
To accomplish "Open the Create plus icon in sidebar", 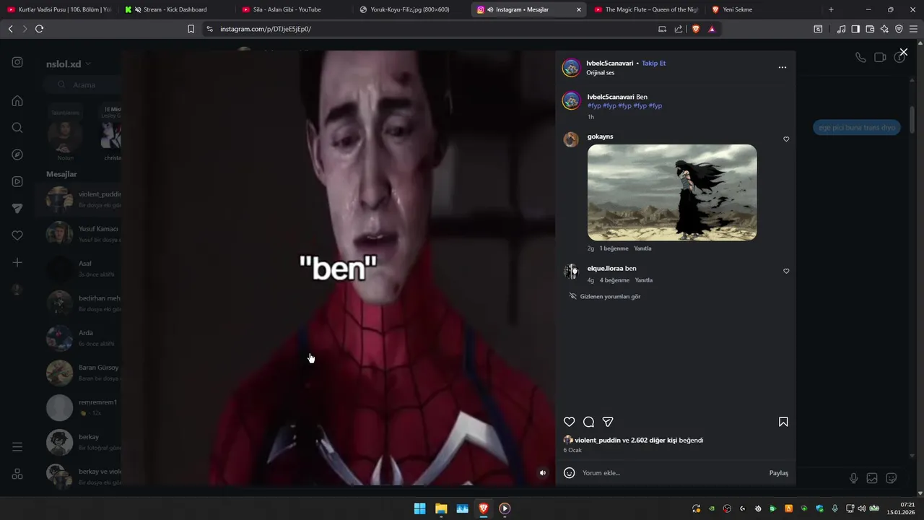I will click(x=17, y=262).
